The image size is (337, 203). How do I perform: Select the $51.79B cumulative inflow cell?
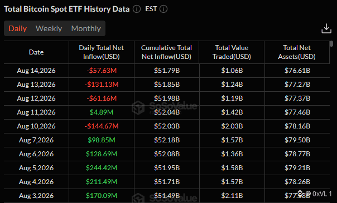point(167,71)
